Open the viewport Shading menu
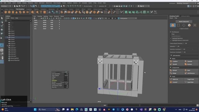The image size is (199, 112). click(39, 16)
